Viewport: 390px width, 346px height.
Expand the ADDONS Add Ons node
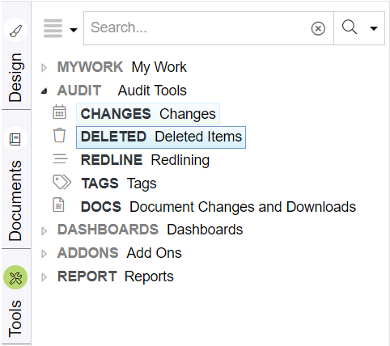coord(45,254)
